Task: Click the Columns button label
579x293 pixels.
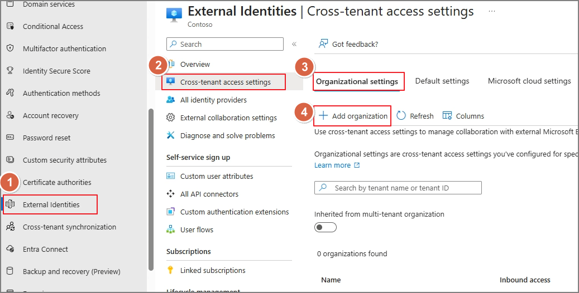Action: (470, 116)
